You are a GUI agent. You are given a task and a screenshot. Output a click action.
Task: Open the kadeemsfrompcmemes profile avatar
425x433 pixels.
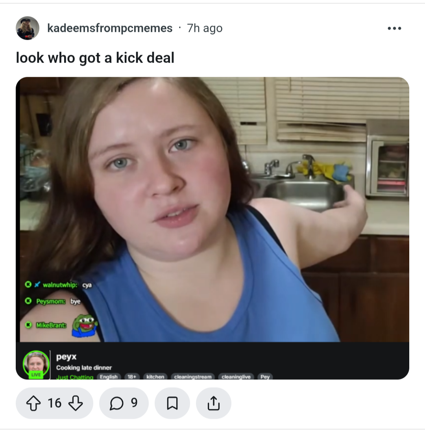pyautogui.click(x=28, y=28)
